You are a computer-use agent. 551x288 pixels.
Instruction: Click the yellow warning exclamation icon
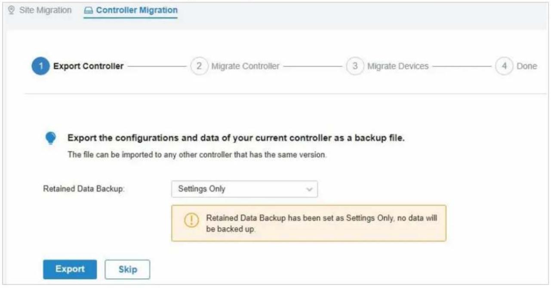[191, 220]
